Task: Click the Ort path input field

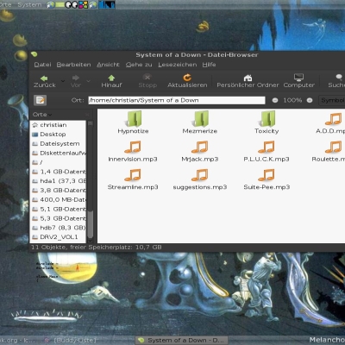Action: [x=177, y=100]
